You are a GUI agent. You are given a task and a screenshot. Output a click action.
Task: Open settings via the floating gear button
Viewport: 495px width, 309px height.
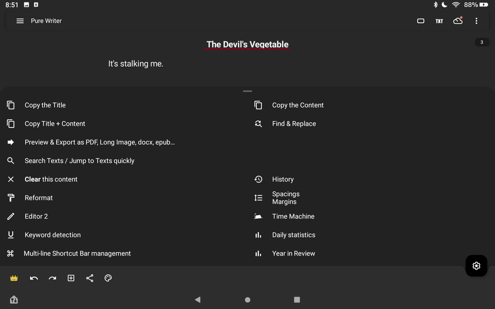(476, 266)
